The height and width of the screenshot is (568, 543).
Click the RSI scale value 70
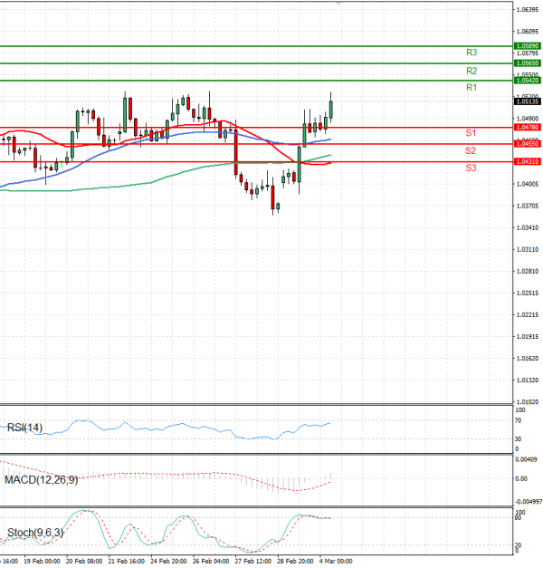pos(518,420)
